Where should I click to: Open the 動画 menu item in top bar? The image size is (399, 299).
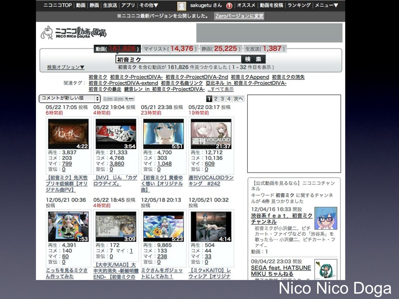coord(81,5)
